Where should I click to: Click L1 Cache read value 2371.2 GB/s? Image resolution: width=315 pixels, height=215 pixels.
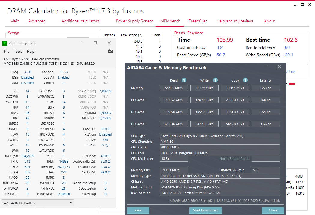(174, 100)
